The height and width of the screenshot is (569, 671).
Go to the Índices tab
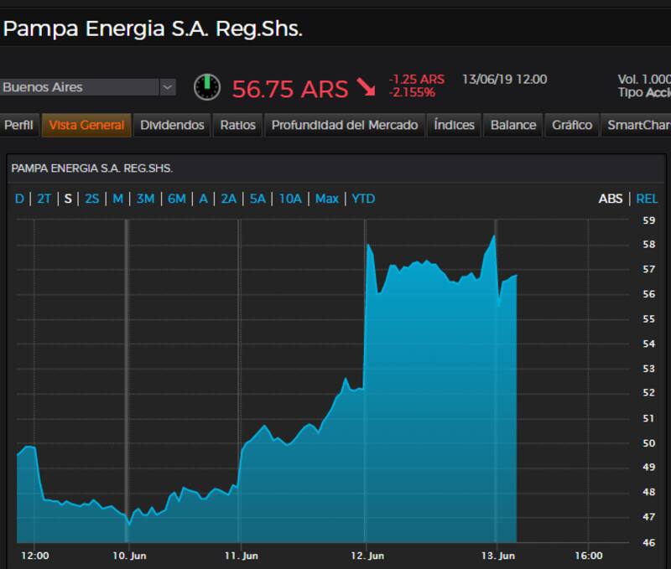tap(454, 125)
